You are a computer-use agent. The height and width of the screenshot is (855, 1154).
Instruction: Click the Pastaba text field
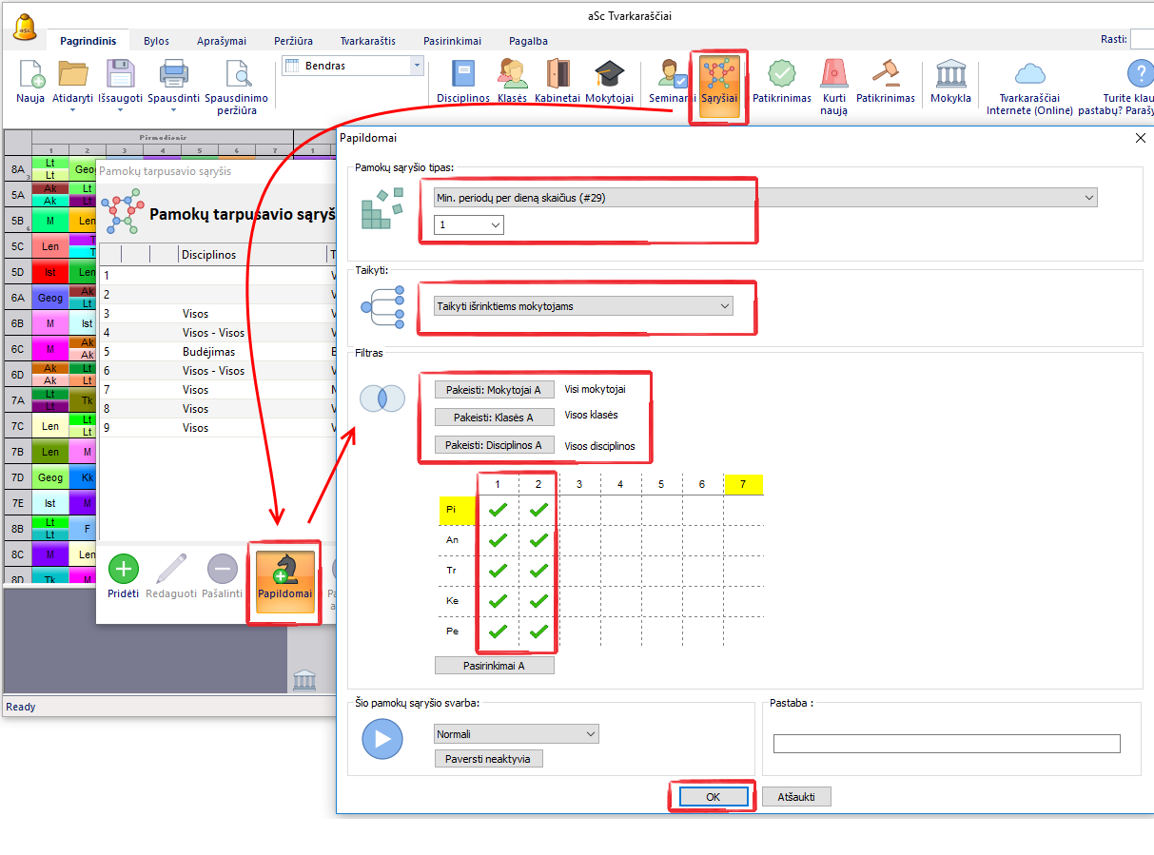point(946,744)
